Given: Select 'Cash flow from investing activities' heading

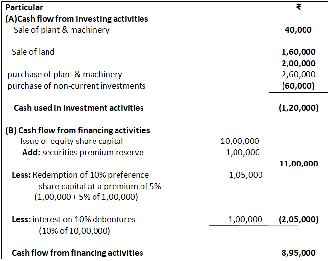Looking at the screenshot, I should coord(76,19).
